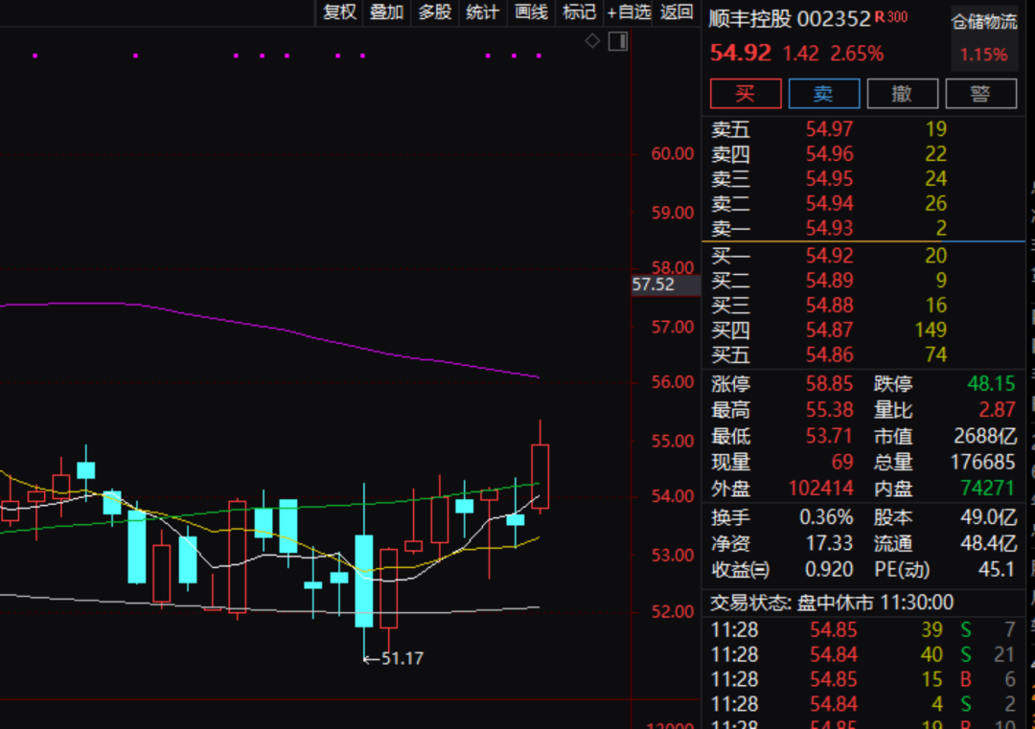Viewport: 1035px width, 729px height.
Task: Click the 撤 order cancel button
Action: tap(902, 93)
